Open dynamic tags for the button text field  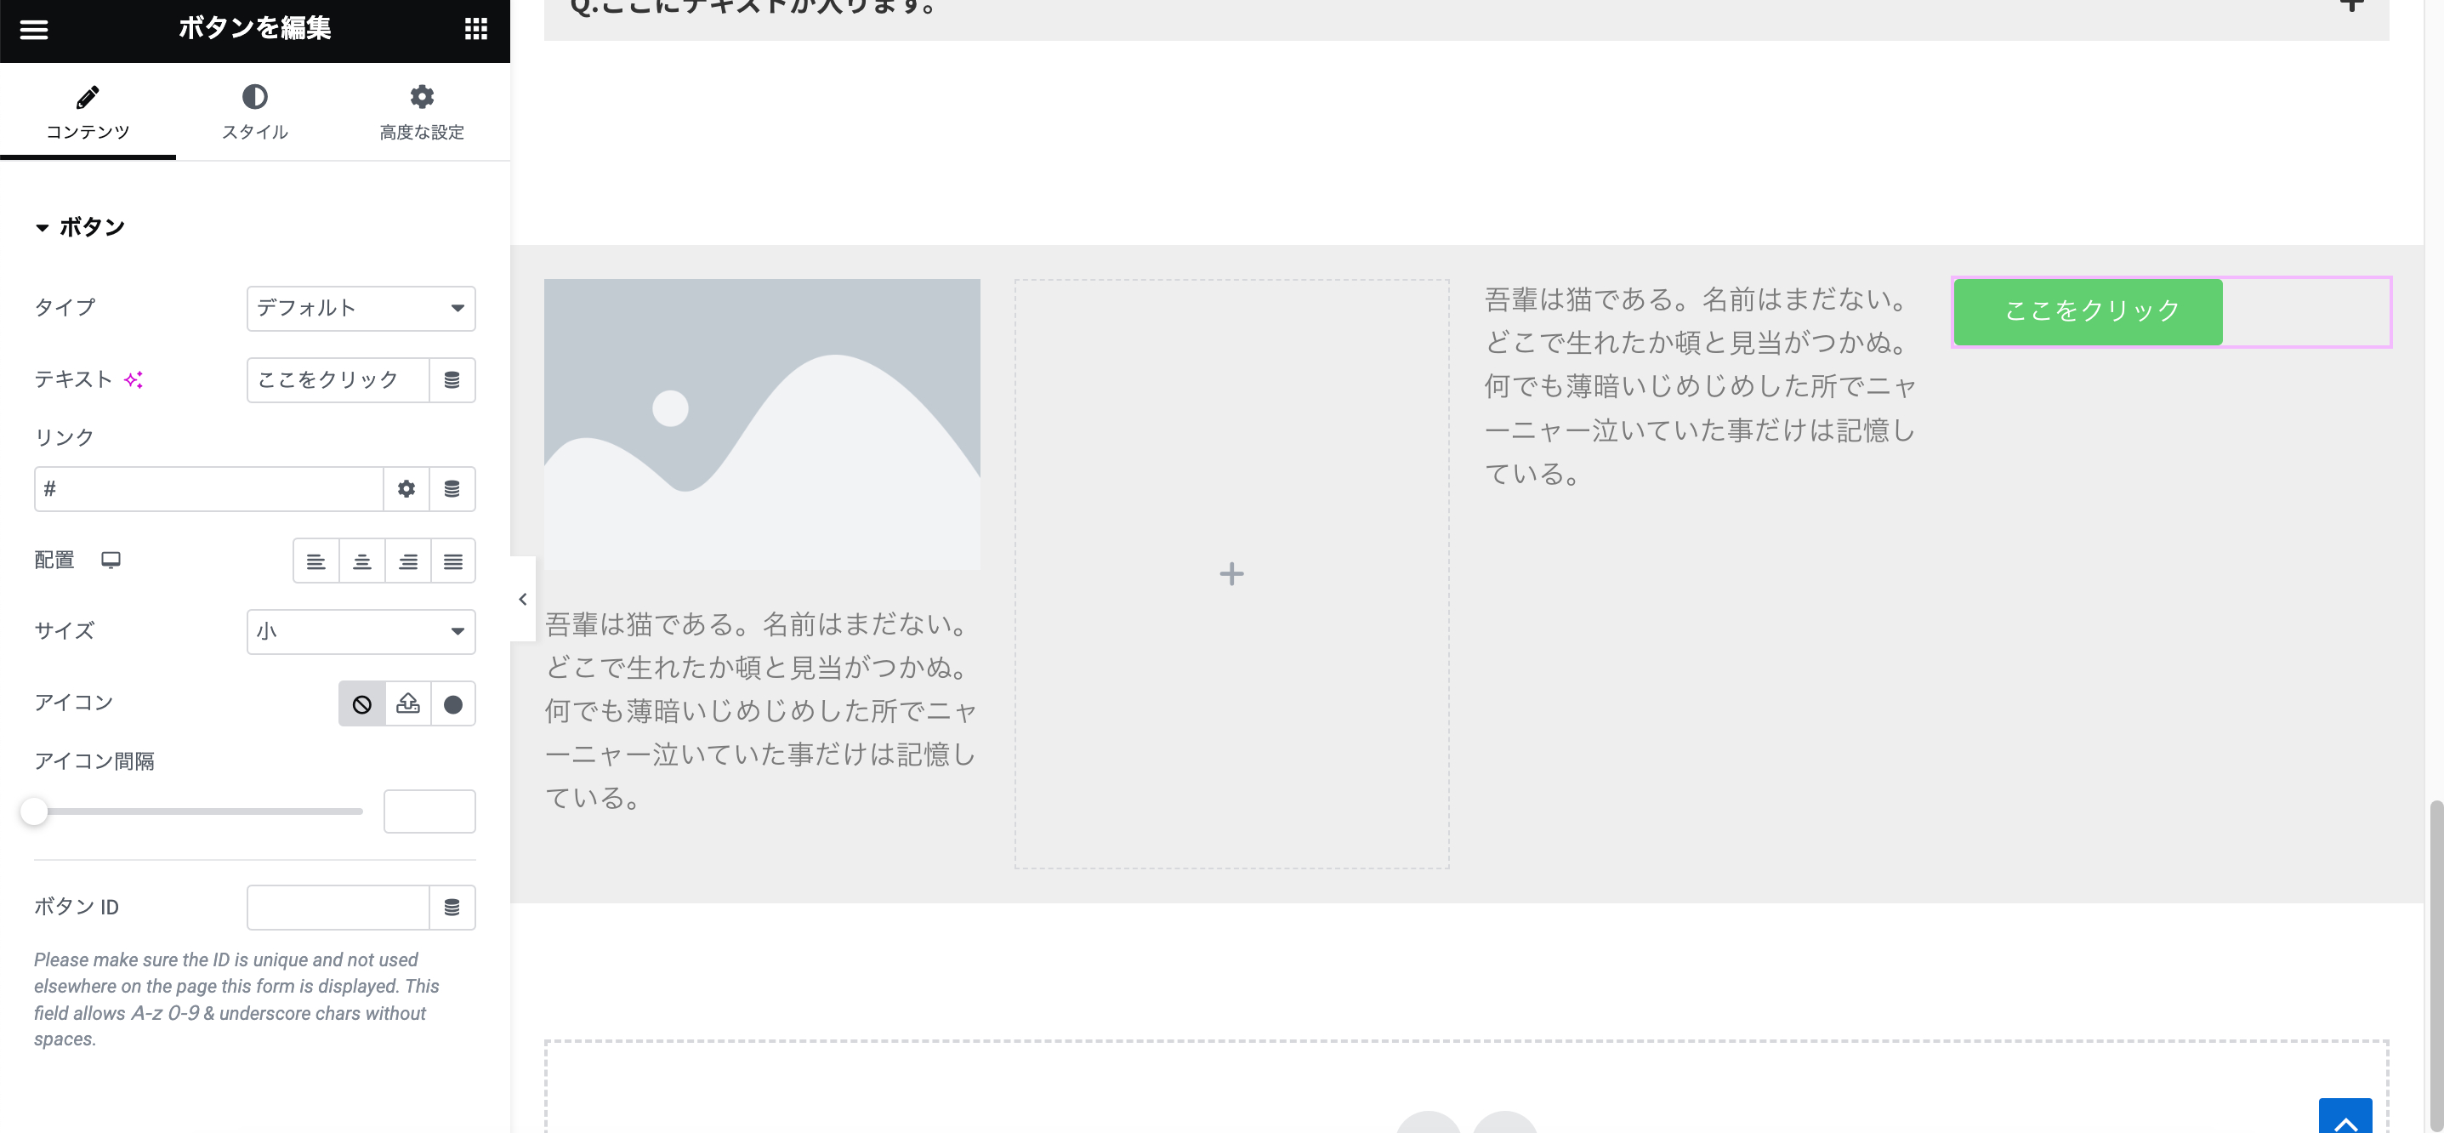pos(452,379)
